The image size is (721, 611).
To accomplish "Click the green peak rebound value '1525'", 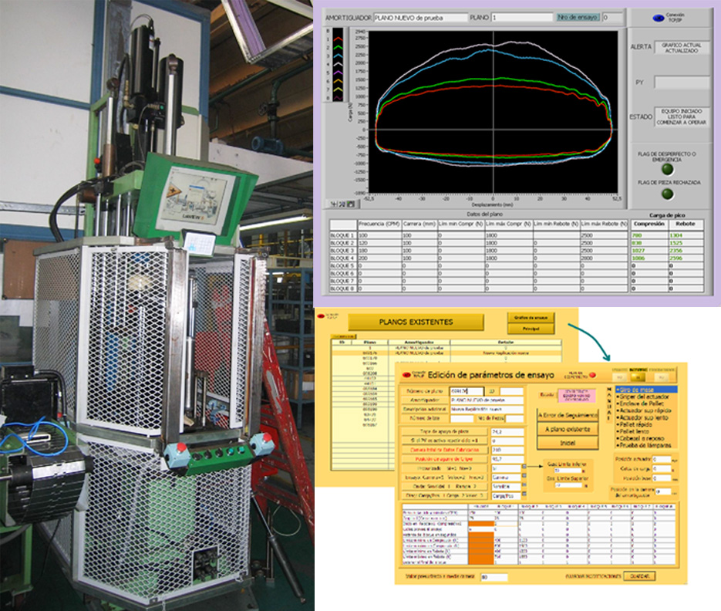I will click(x=676, y=243).
